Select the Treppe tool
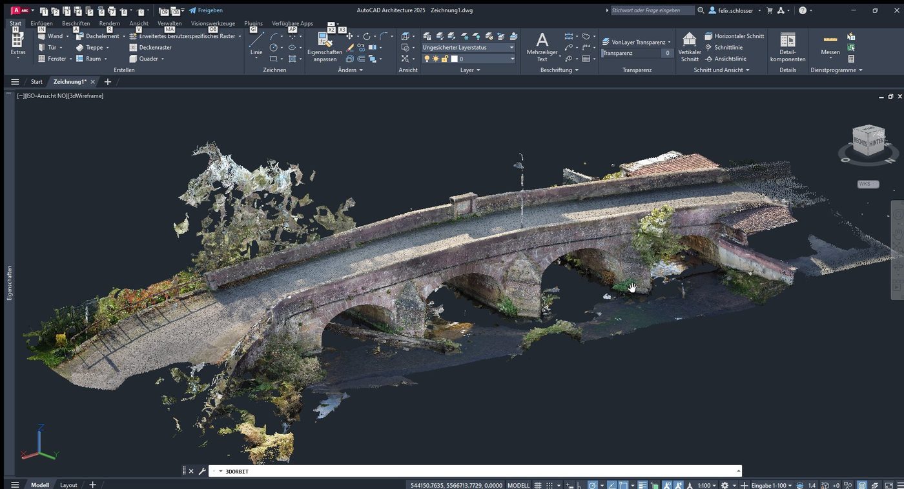The image size is (904, 489). pyautogui.click(x=90, y=47)
